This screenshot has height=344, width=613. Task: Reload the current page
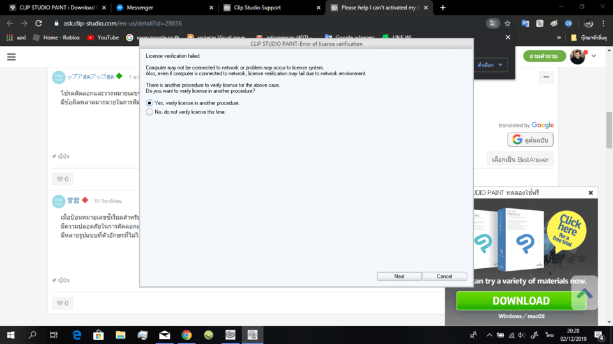pos(38,24)
